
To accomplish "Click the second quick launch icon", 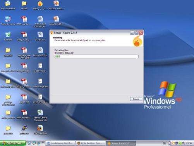I will pyautogui.click(x=34, y=143).
